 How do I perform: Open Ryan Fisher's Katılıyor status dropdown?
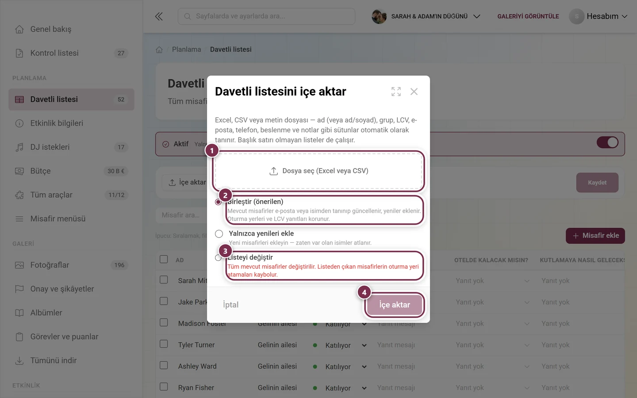pos(346,388)
